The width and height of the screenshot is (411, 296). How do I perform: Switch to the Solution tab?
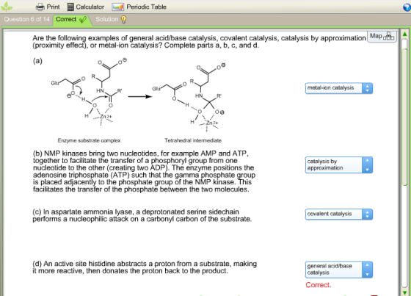point(111,19)
